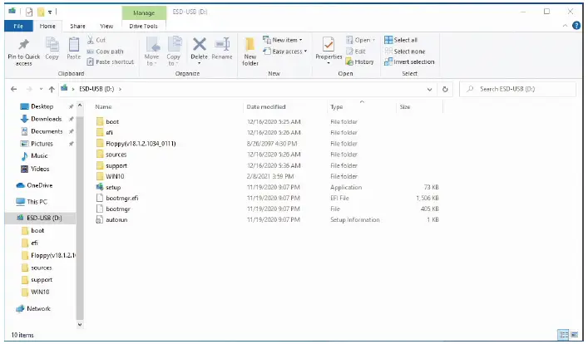Select This PC in navigation pane
The width and height of the screenshot is (588, 344).
(37, 202)
